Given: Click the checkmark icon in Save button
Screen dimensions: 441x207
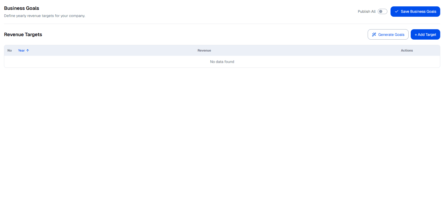Looking at the screenshot, I should [396, 11].
